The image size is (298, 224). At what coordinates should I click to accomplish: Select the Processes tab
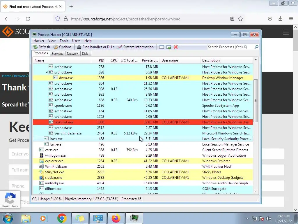click(x=41, y=53)
